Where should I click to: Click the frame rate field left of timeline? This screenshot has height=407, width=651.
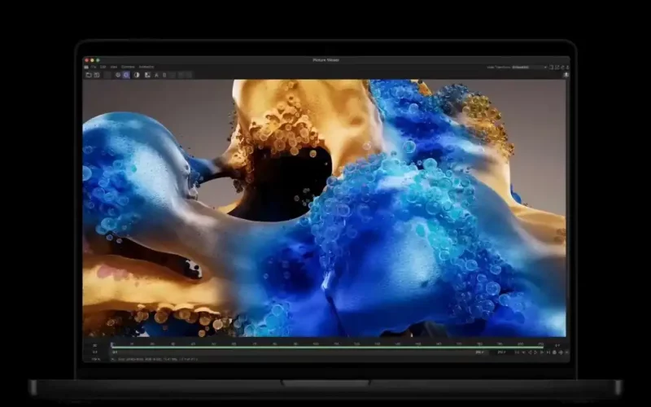(x=95, y=345)
